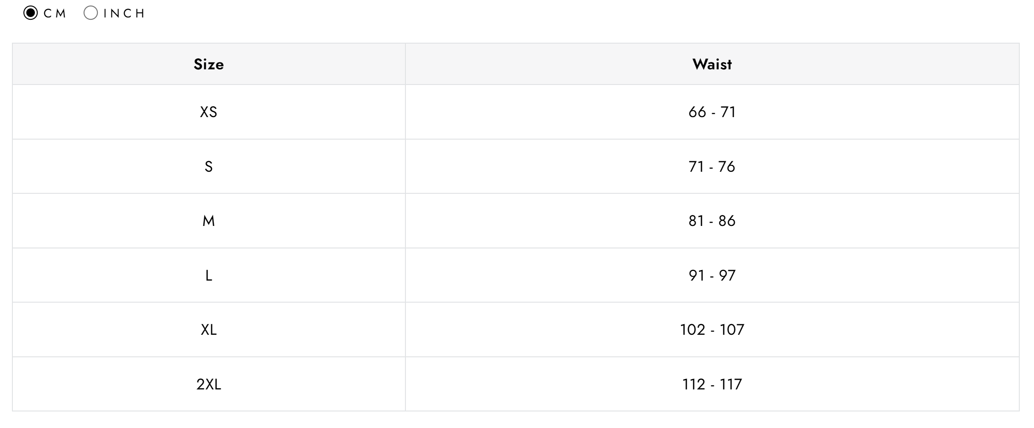
Task: Select the CM radio button
Action: pyautogui.click(x=30, y=13)
